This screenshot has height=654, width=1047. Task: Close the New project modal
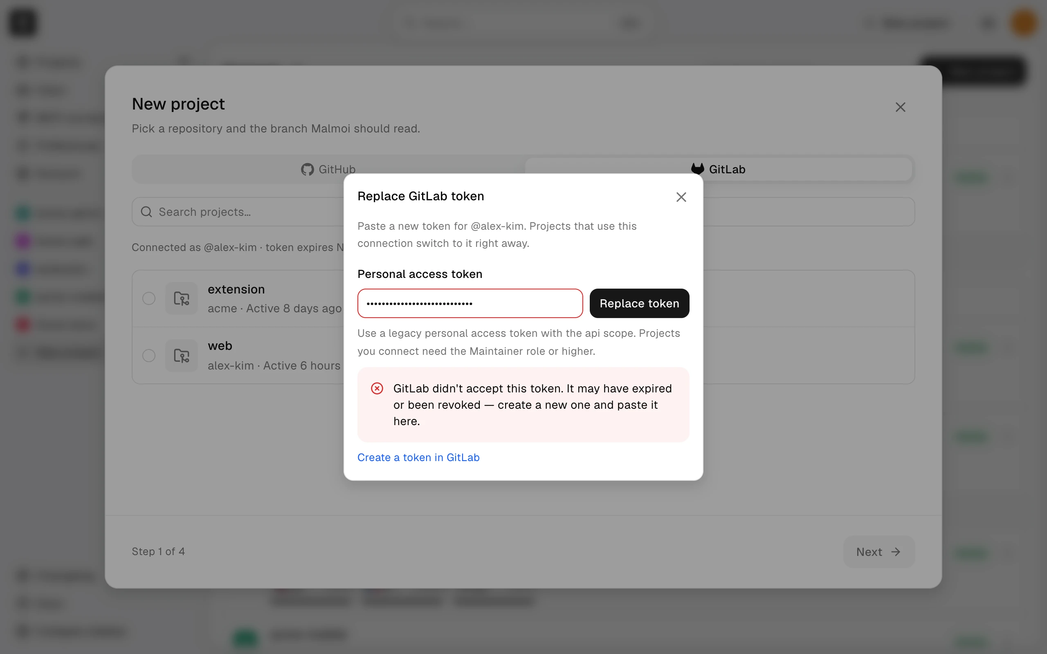(x=900, y=107)
